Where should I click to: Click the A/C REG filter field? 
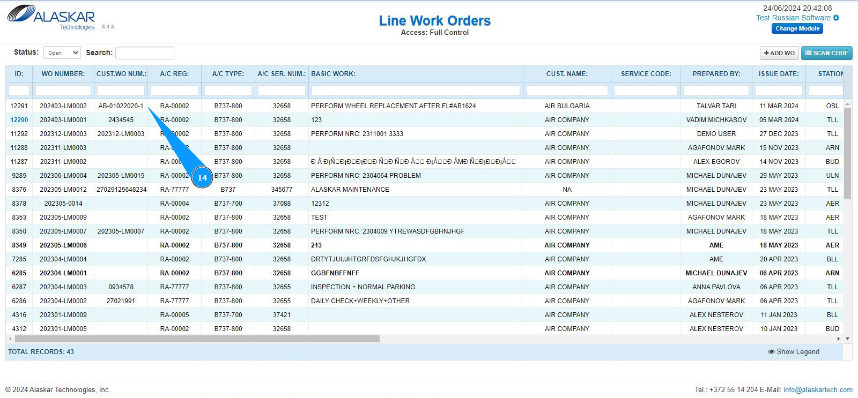point(175,91)
